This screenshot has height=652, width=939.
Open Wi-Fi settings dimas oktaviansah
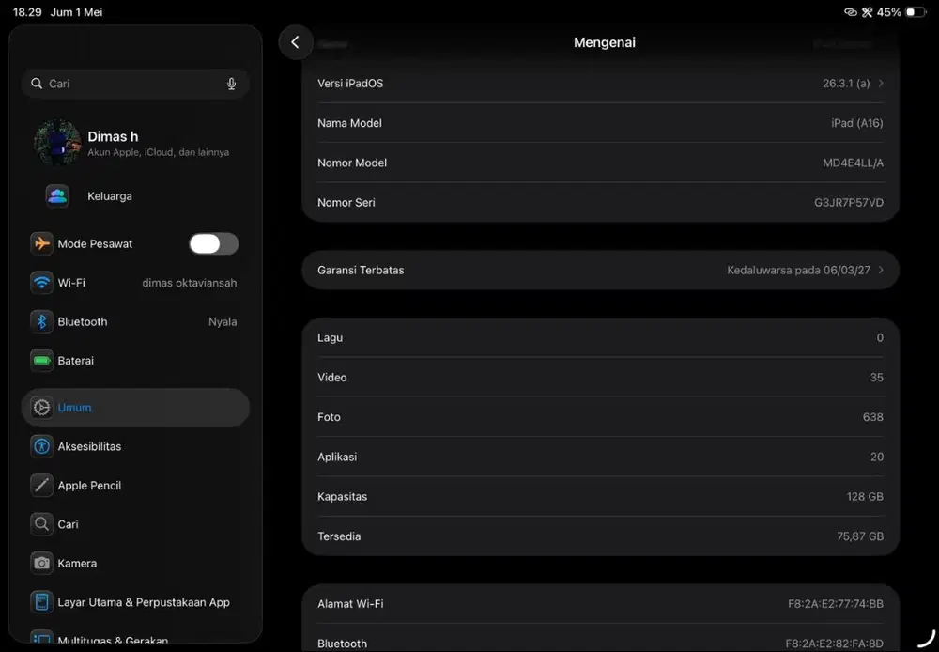click(135, 282)
